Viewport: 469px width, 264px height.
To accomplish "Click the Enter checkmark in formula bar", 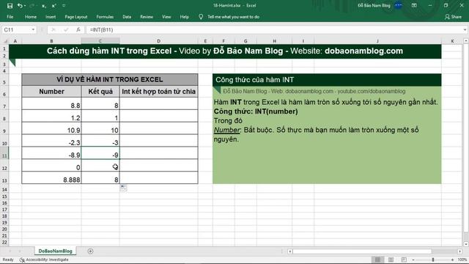I will point(66,29).
